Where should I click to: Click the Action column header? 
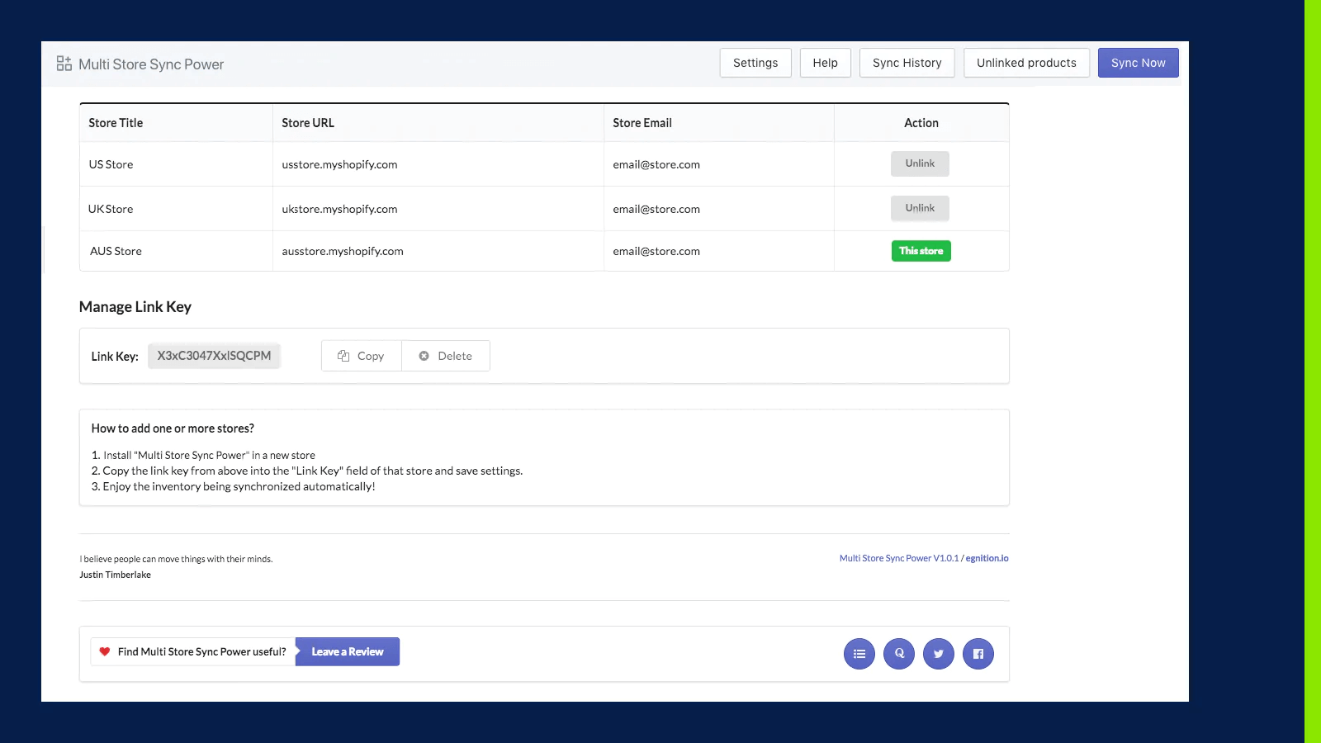click(921, 123)
